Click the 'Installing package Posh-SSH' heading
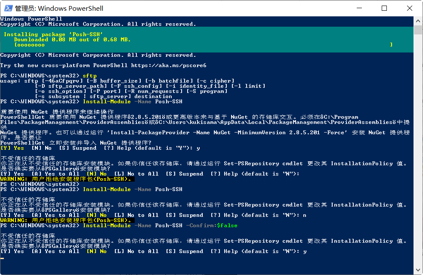The height and width of the screenshot is (275, 423). point(53,34)
